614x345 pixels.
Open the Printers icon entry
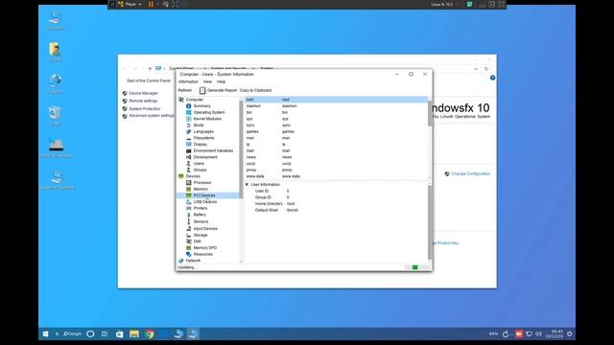click(x=188, y=208)
